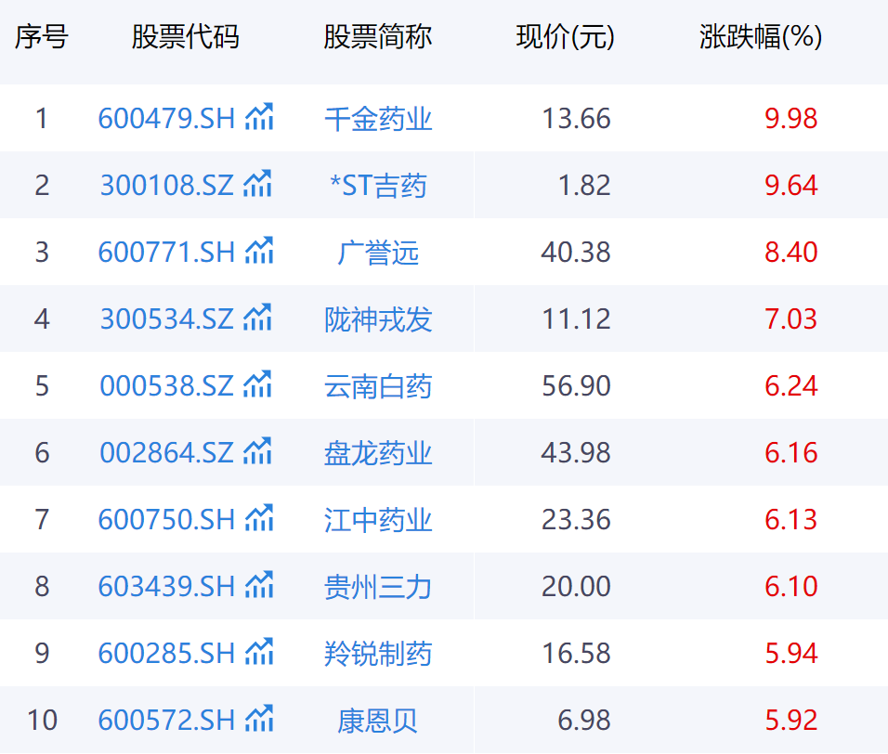This screenshot has height=754, width=888.
Task: Click stock name 贵州三力
Action: click(x=378, y=587)
